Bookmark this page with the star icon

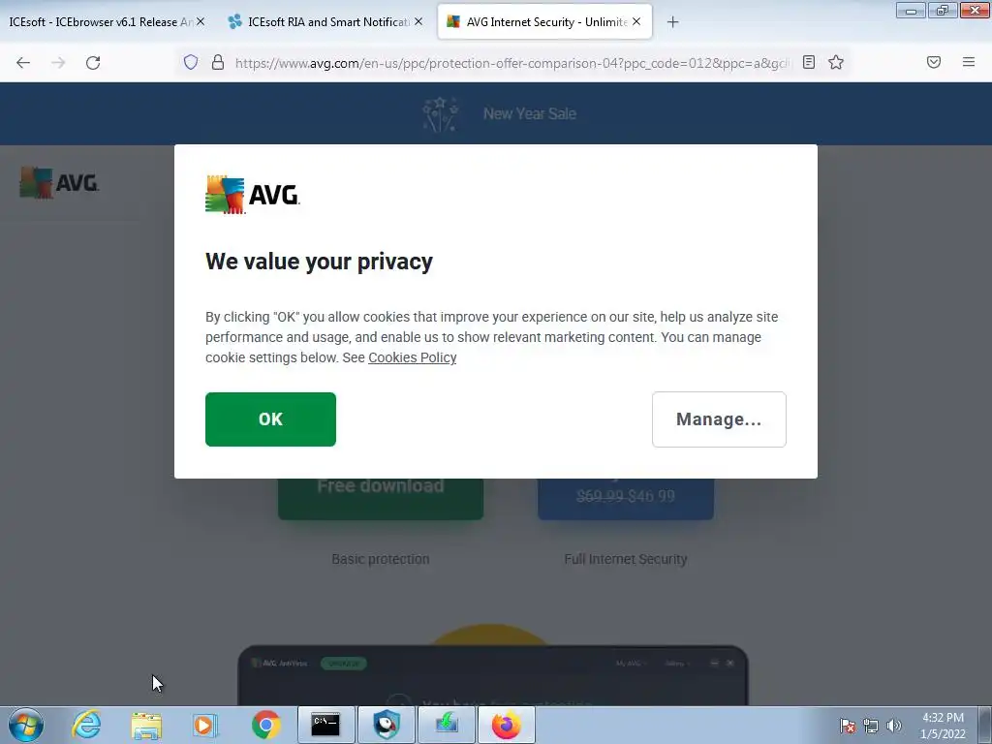[x=836, y=62]
